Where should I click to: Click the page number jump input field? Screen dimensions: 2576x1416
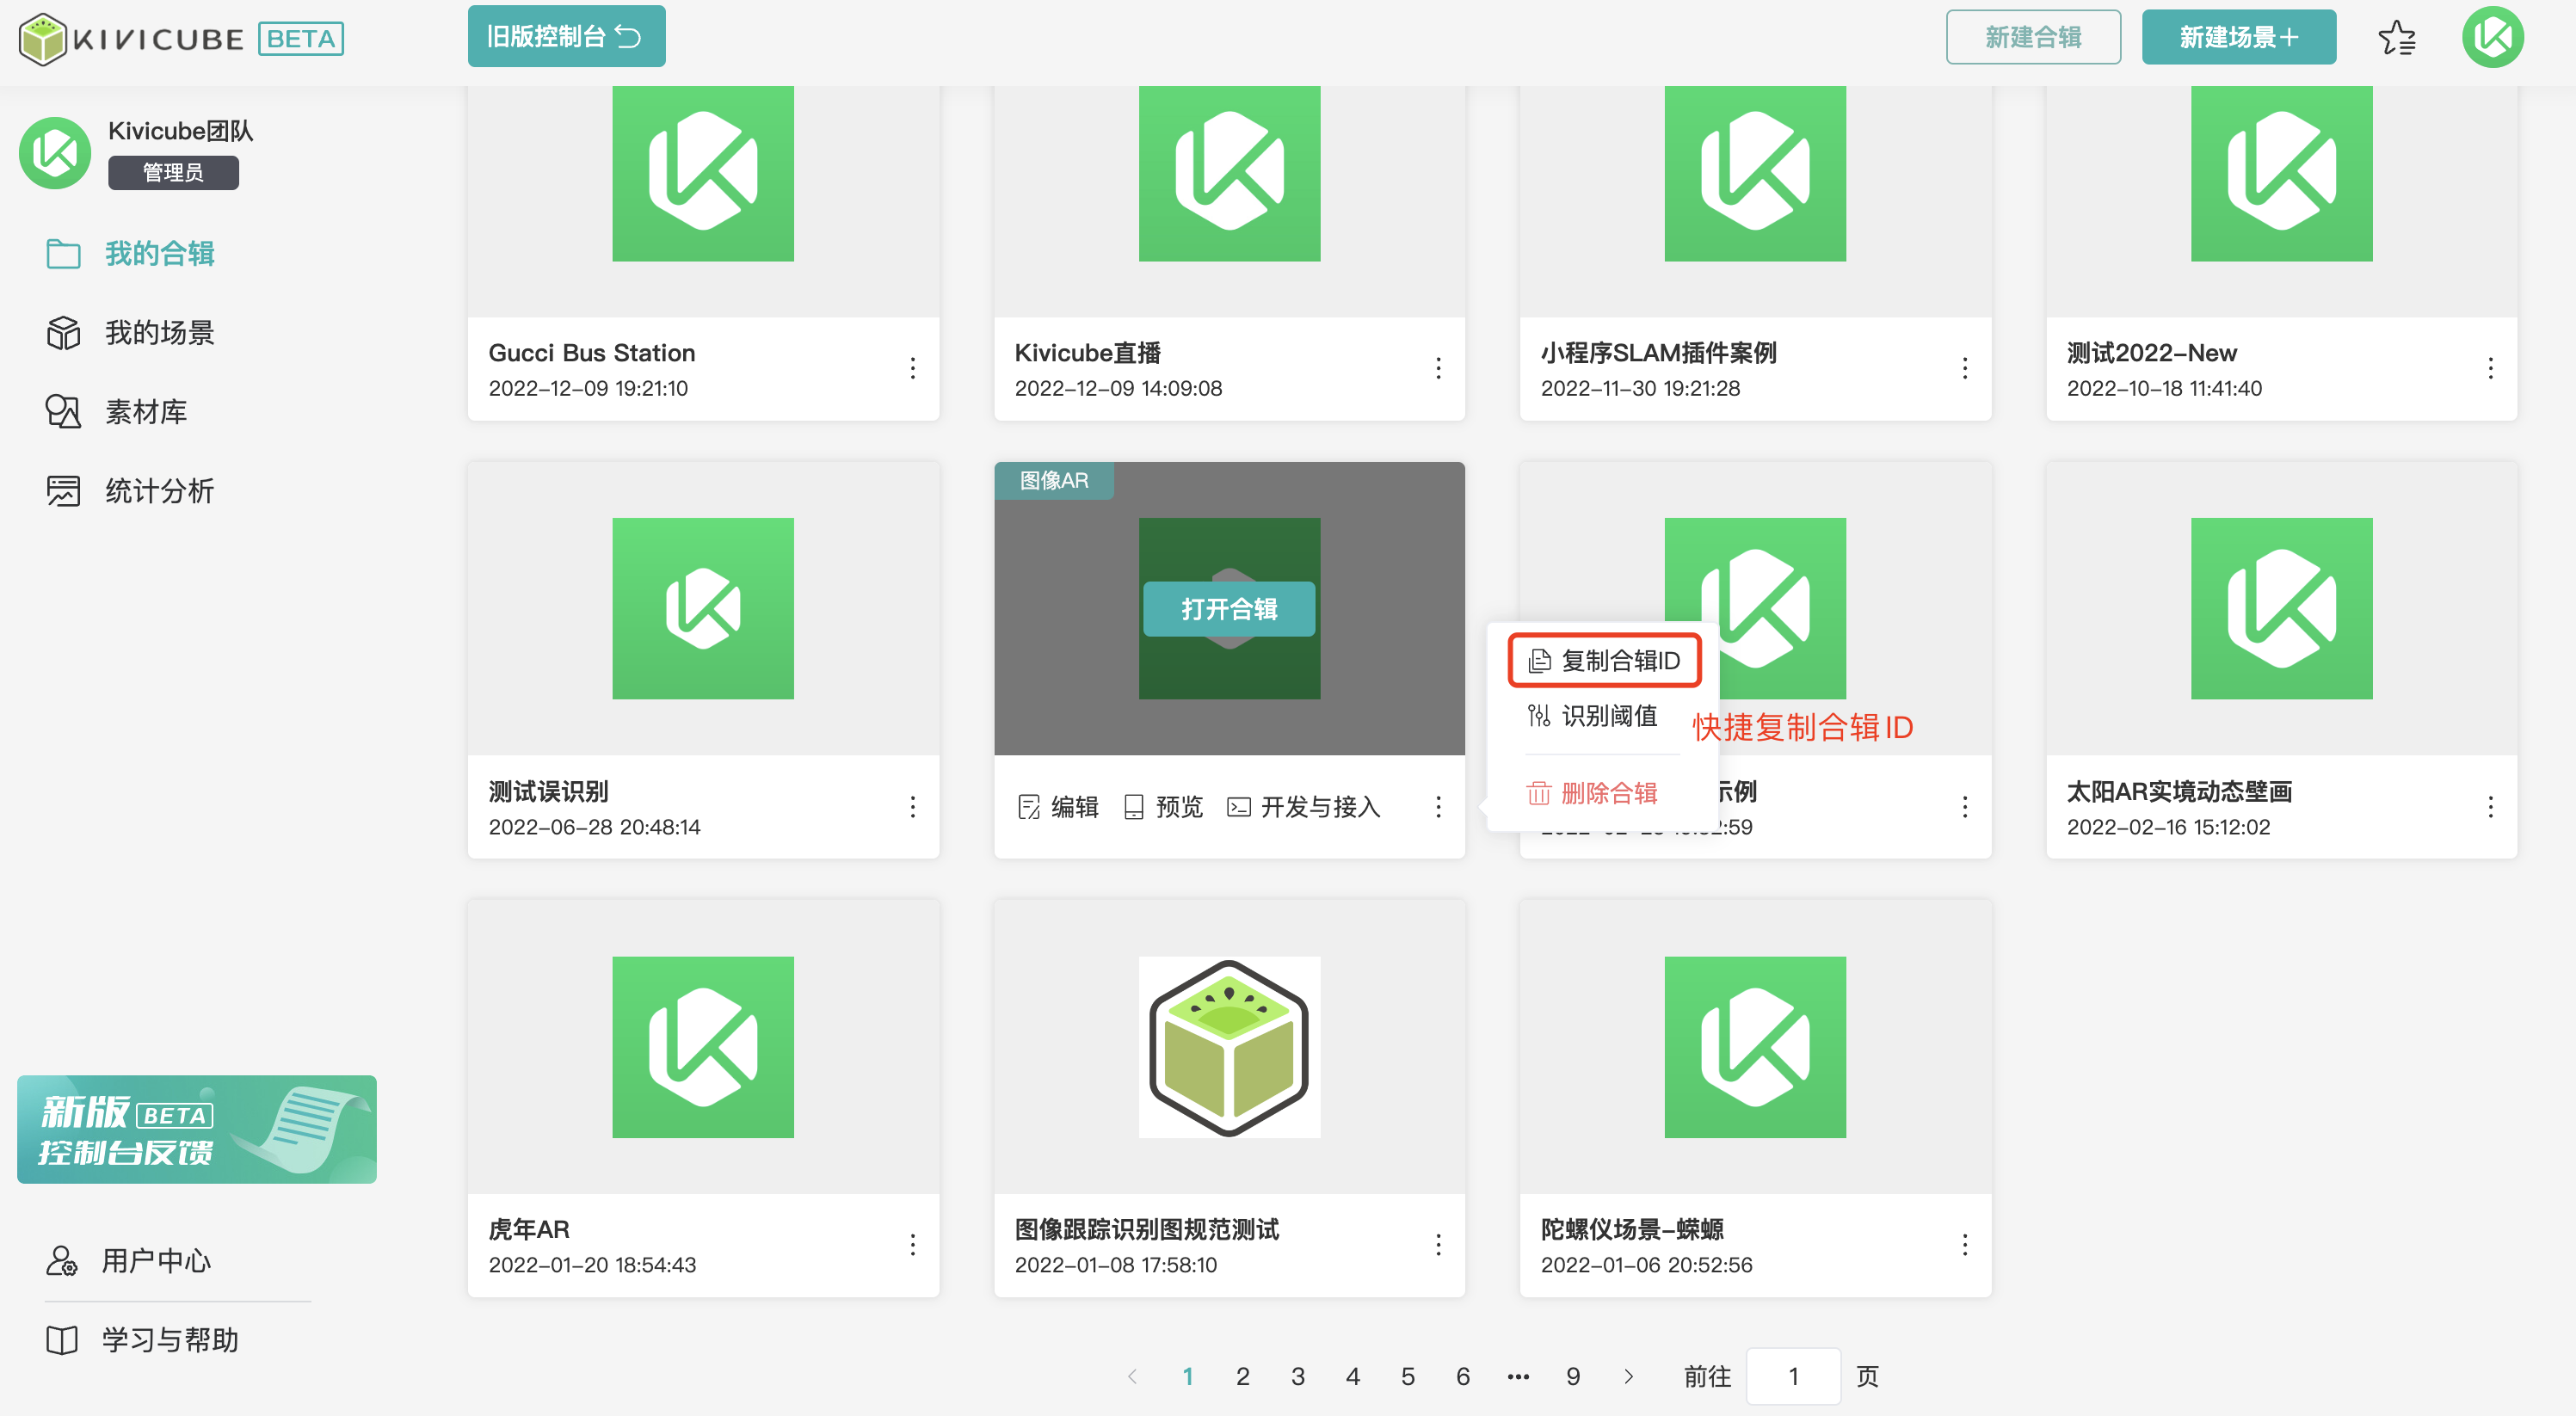(x=1792, y=1377)
